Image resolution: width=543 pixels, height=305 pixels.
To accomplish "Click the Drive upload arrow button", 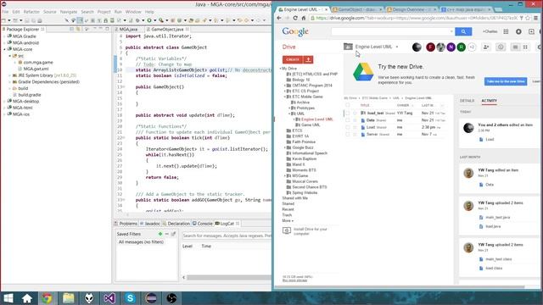I will tap(308, 59).
